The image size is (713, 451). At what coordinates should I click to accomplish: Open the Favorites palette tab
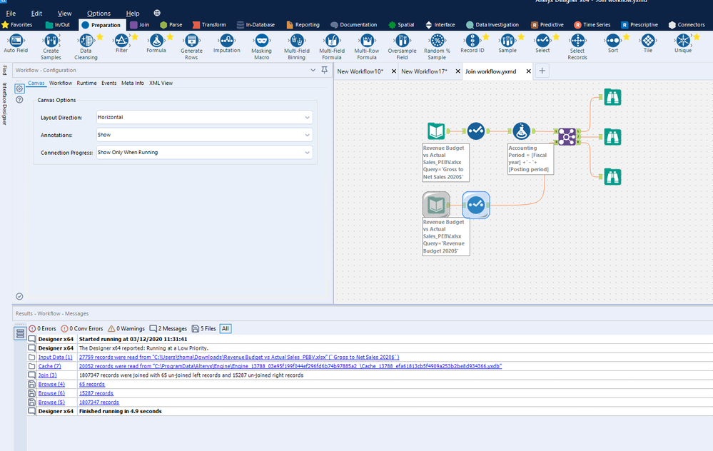[17, 24]
